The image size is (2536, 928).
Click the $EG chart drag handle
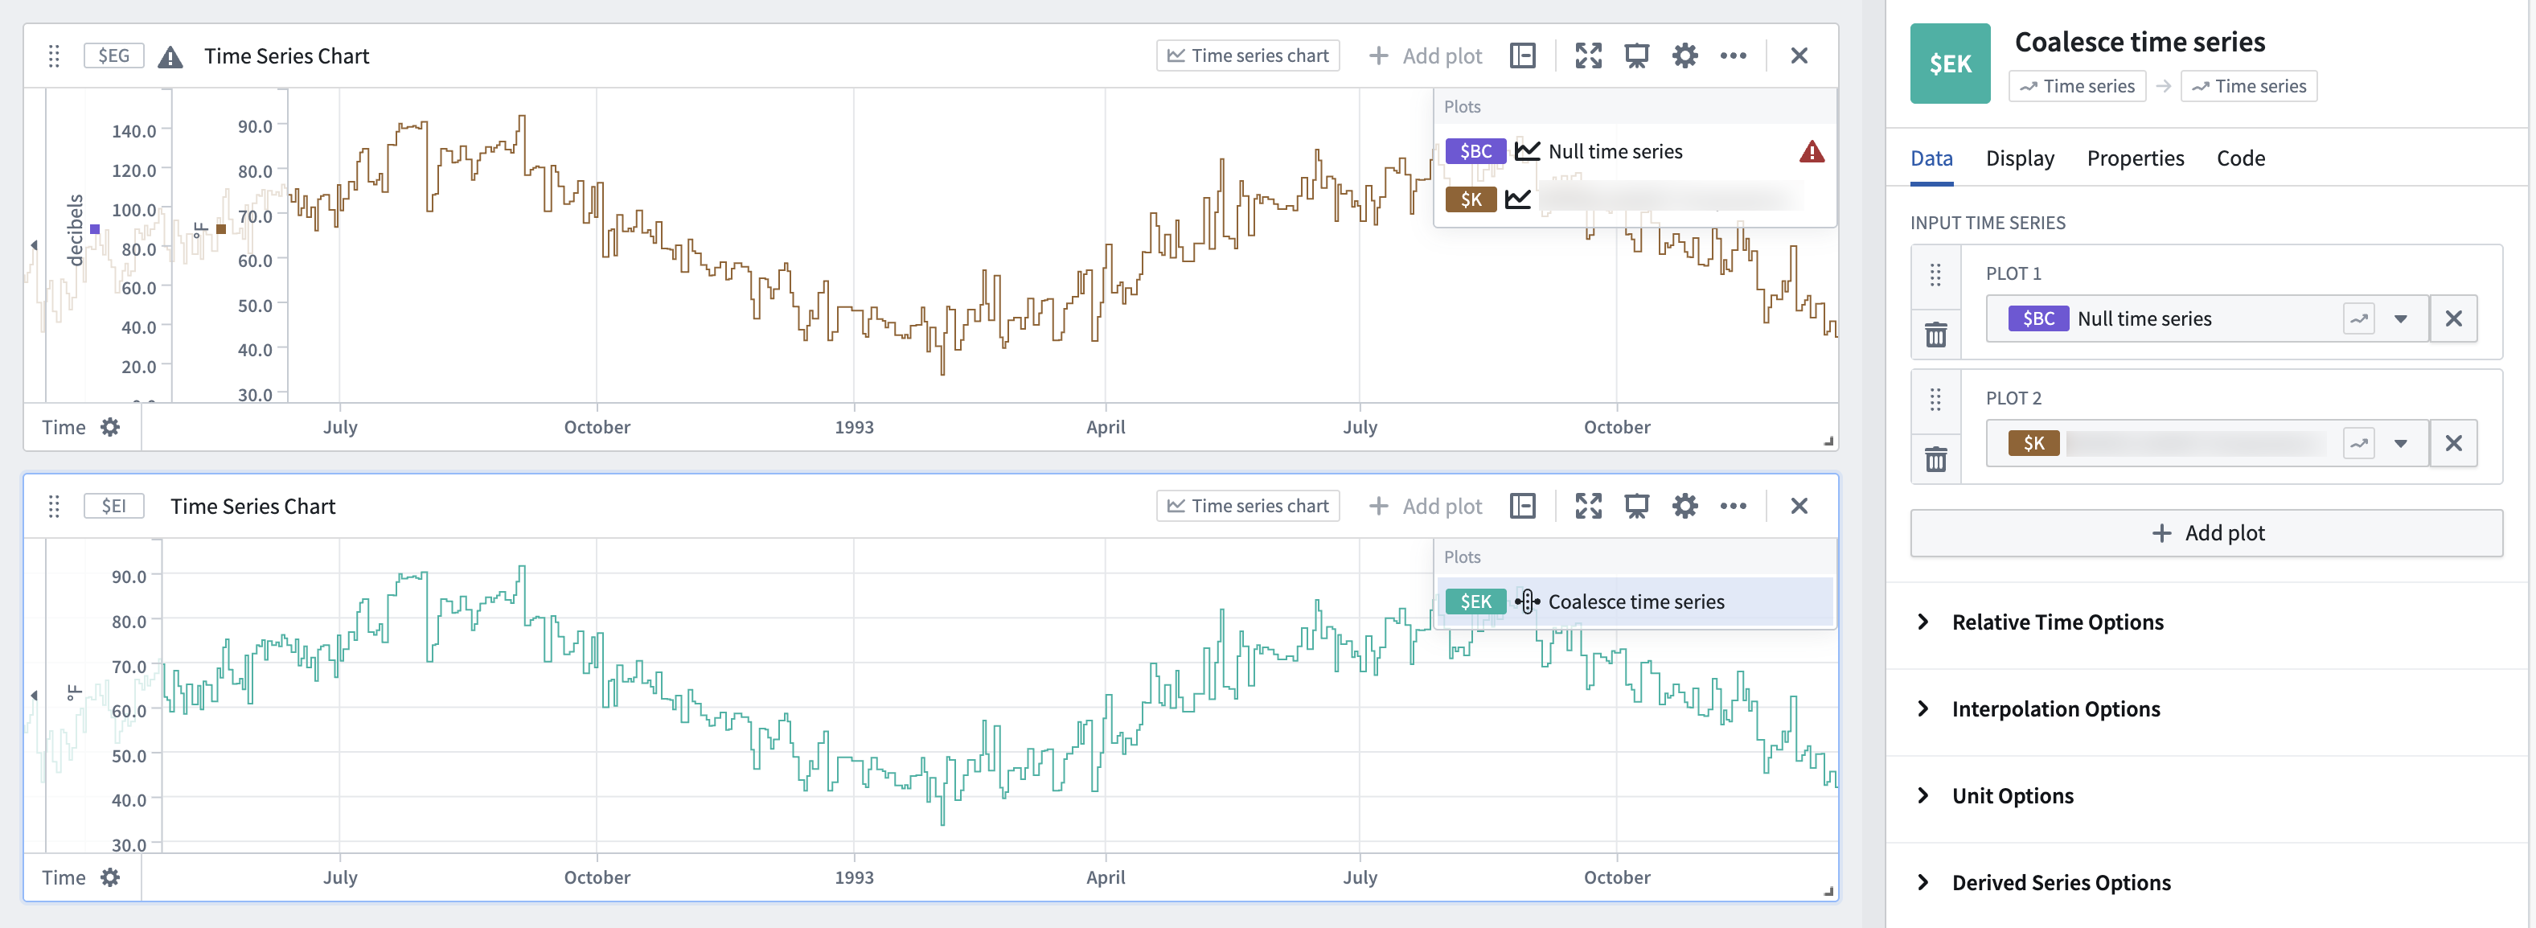(54, 56)
